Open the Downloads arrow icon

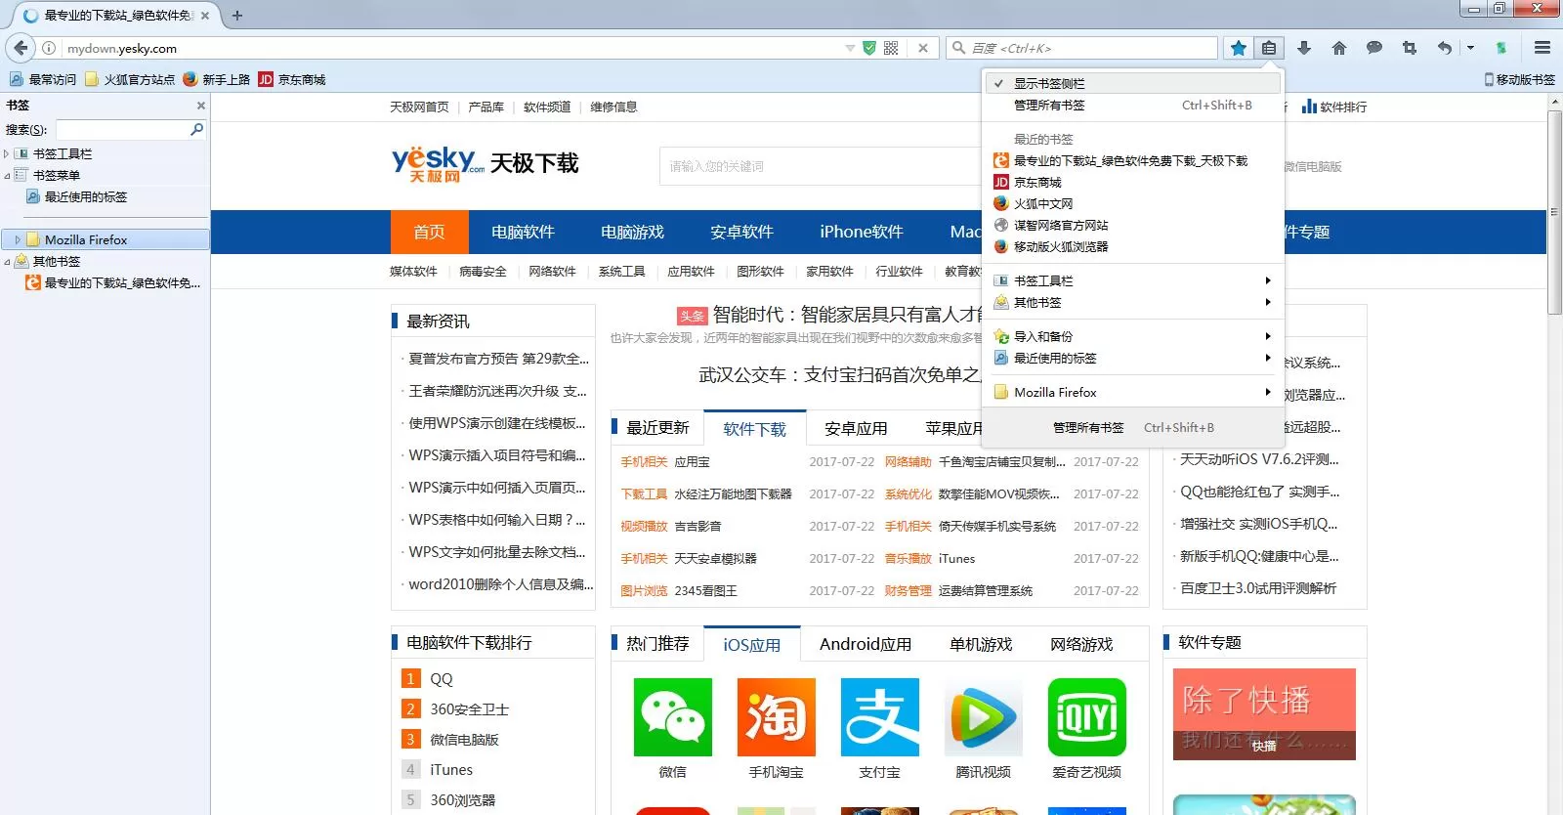[x=1303, y=48]
